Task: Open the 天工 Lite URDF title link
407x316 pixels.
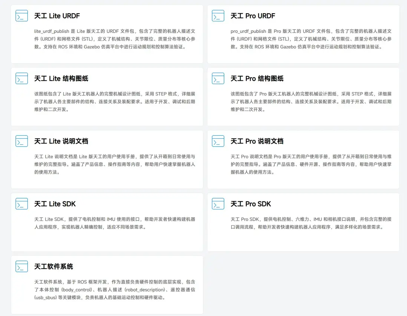Action: pos(57,16)
